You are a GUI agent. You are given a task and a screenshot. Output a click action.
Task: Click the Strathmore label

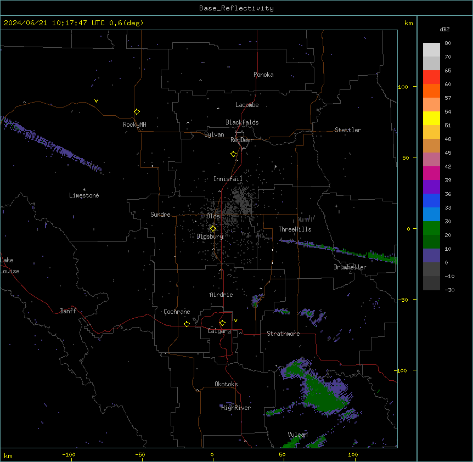(283, 334)
